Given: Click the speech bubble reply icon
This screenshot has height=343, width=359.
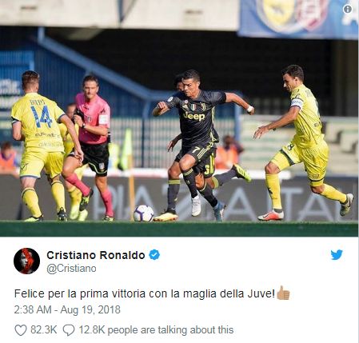Looking at the screenshot, I should tap(69, 330).
